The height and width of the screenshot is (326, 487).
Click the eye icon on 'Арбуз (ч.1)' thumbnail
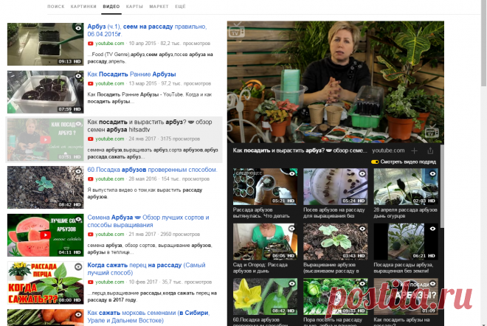78,28
